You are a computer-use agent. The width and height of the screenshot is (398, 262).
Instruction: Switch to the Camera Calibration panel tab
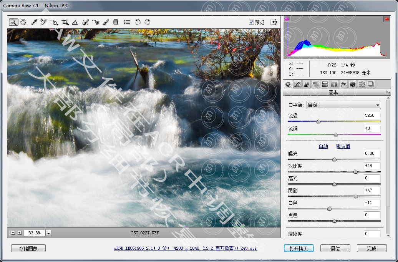[352, 84]
